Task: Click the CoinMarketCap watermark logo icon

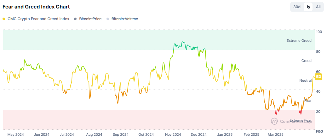Action: [x=274, y=121]
